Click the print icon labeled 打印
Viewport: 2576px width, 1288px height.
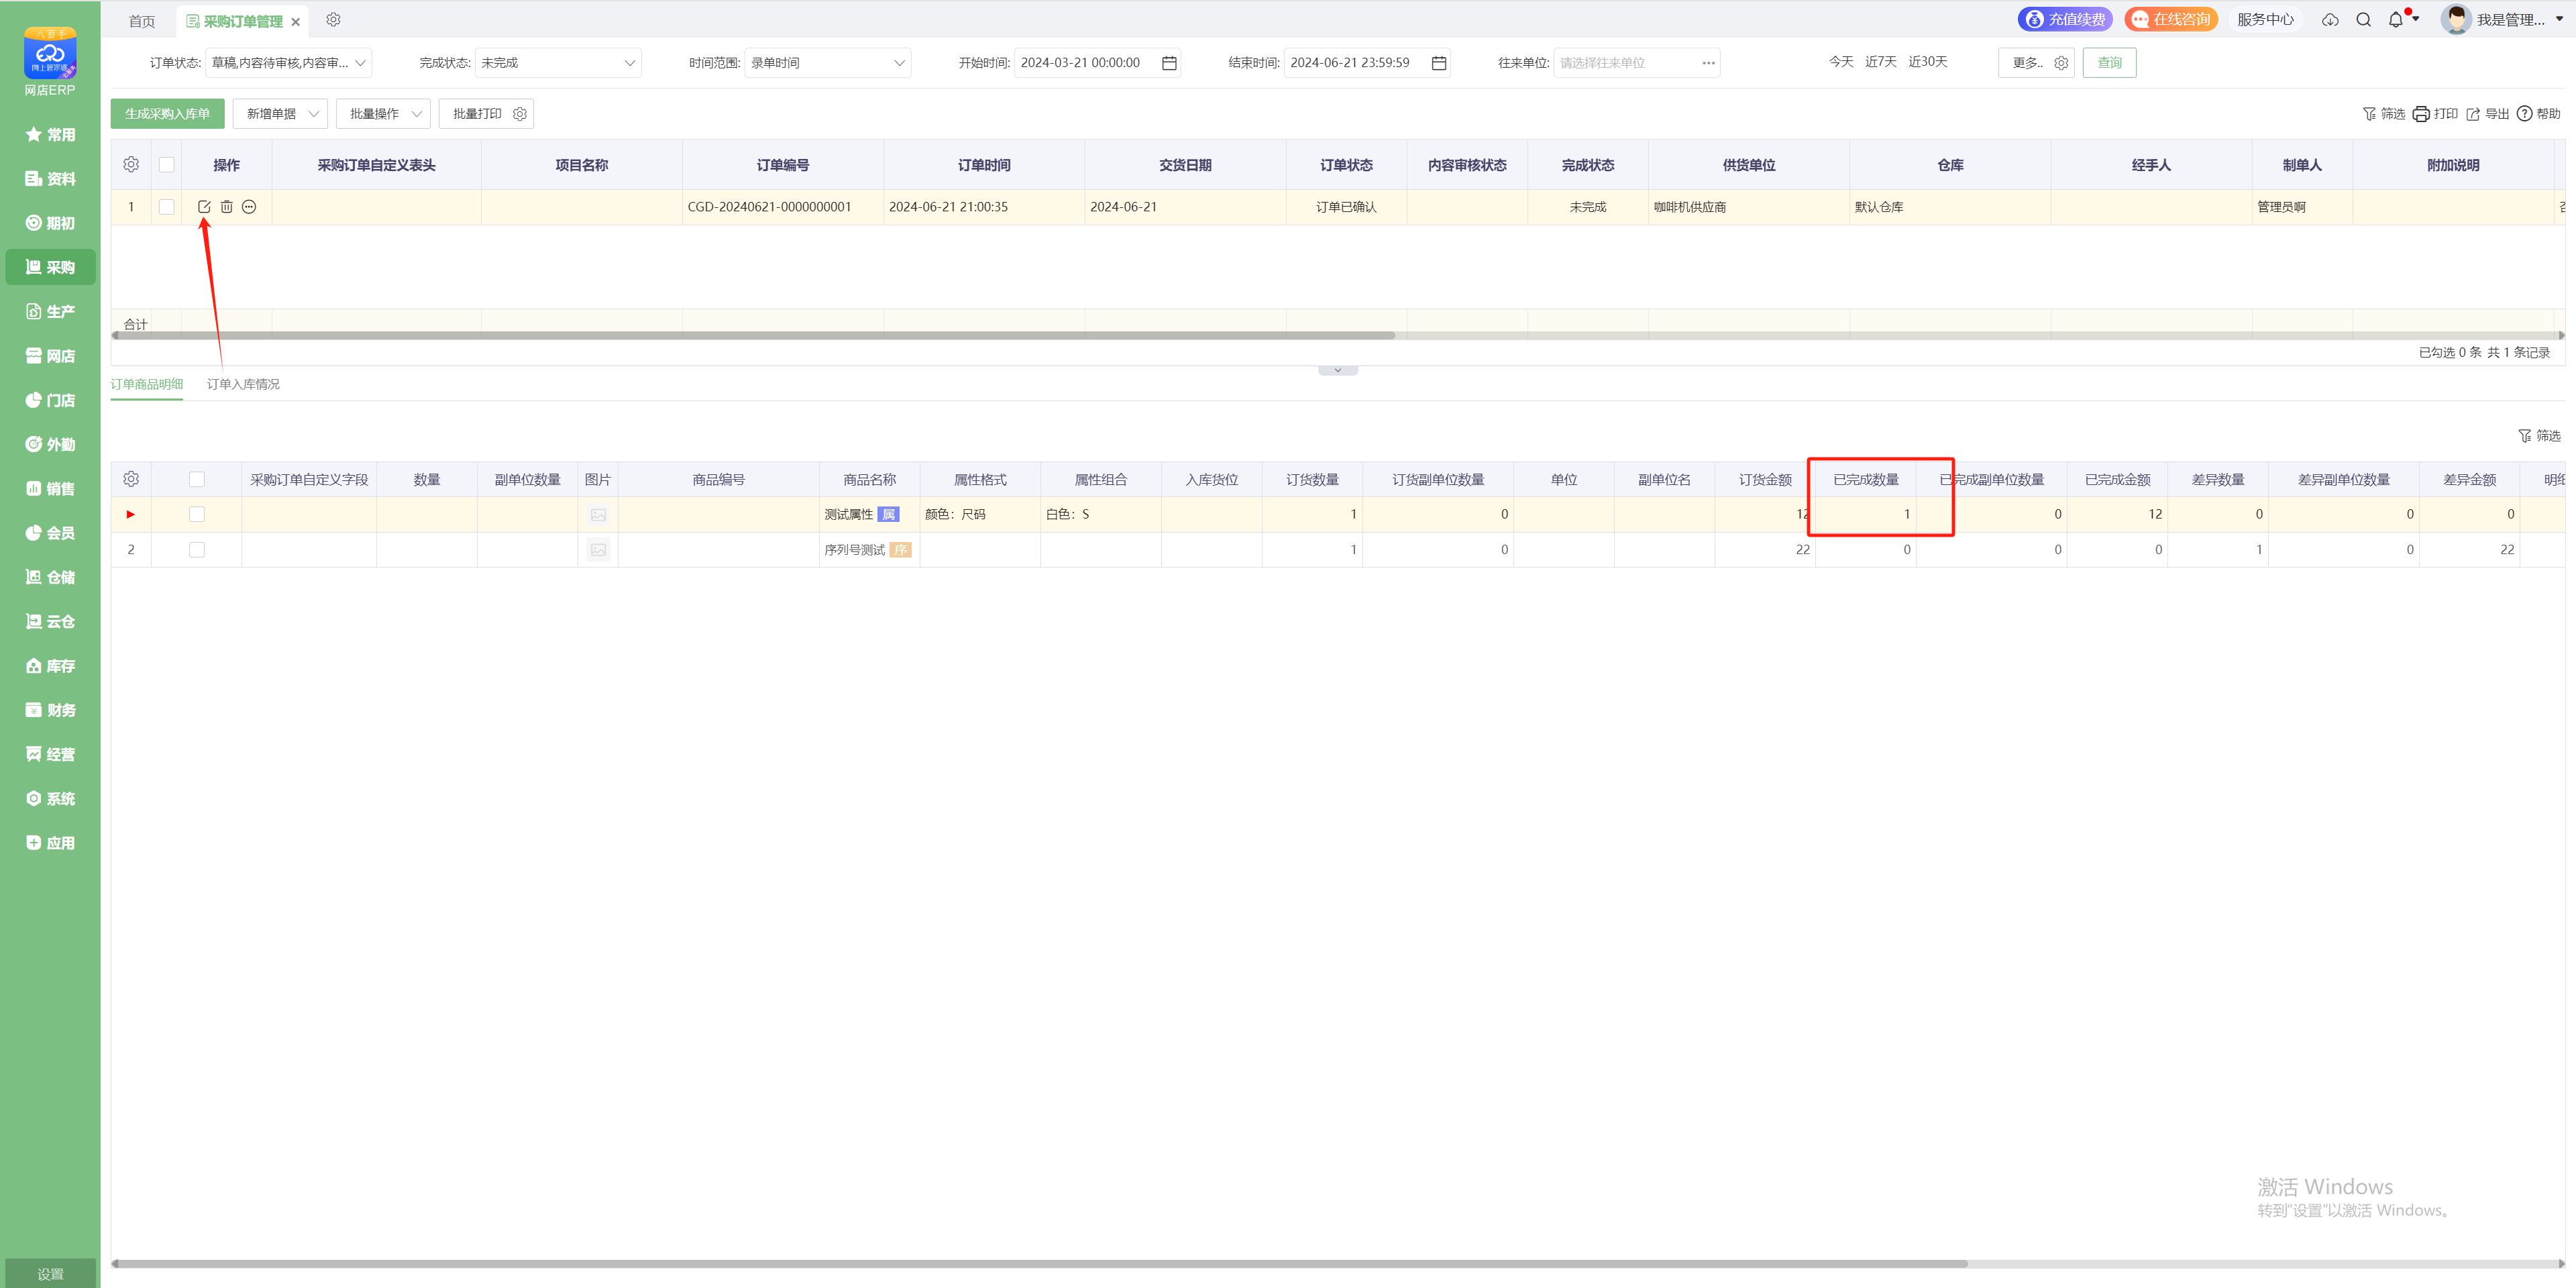[2435, 114]
